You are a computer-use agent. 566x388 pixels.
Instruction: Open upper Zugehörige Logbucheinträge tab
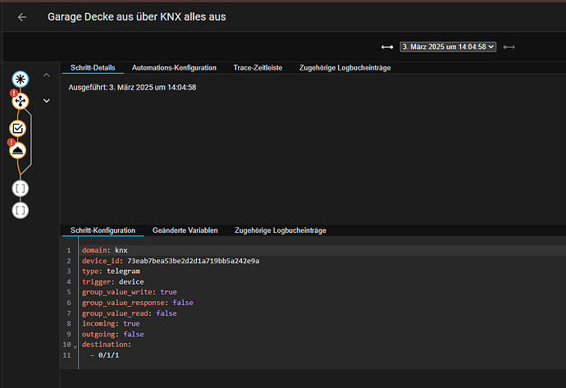pyautogui.click(x=345, y=68)
